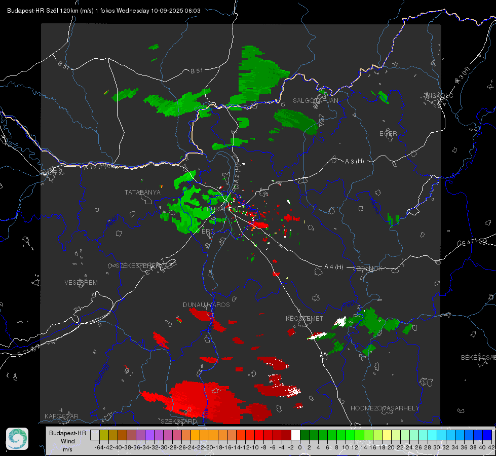Click the A 2 (H) road label near Budapest
The image size is (496, 456).
[237, 175]
